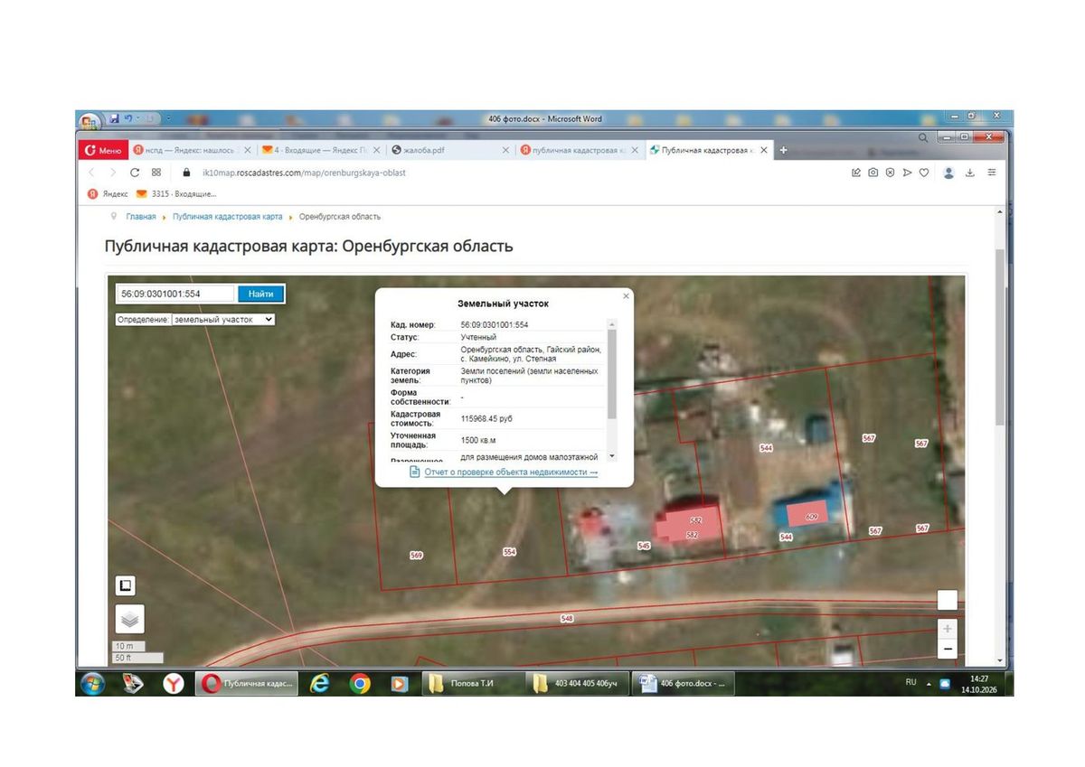The image size is (1085, 767).
Task: Launch Google Chrome from the taskbar
Action: coord(360,684)
